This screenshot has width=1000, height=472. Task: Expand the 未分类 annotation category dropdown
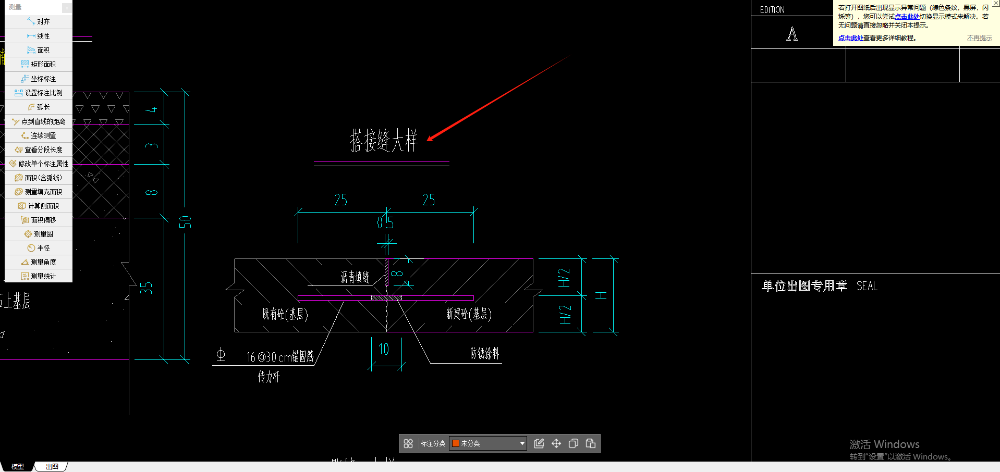click(x=522, y=443)
